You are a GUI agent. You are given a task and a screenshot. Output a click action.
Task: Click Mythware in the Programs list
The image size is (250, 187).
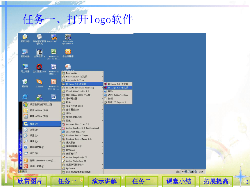pyautogui.click(x=83, y=168)
